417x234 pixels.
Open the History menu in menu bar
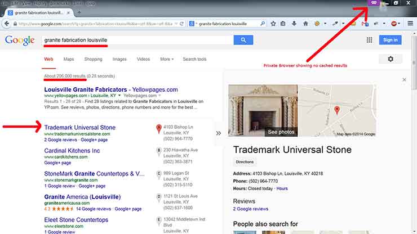pos(40,3)
